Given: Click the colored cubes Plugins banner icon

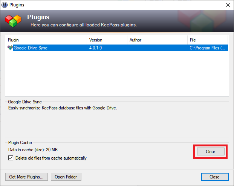Looking at the screenshot, I should point(13,21).
